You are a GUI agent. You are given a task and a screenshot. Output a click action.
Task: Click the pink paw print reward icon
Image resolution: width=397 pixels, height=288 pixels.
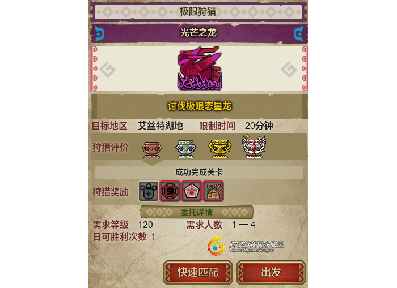point(192,191)
